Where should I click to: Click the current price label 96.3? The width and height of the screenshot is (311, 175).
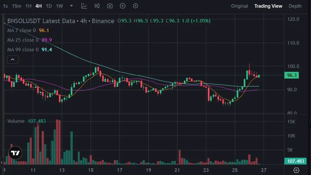point(291,75)
